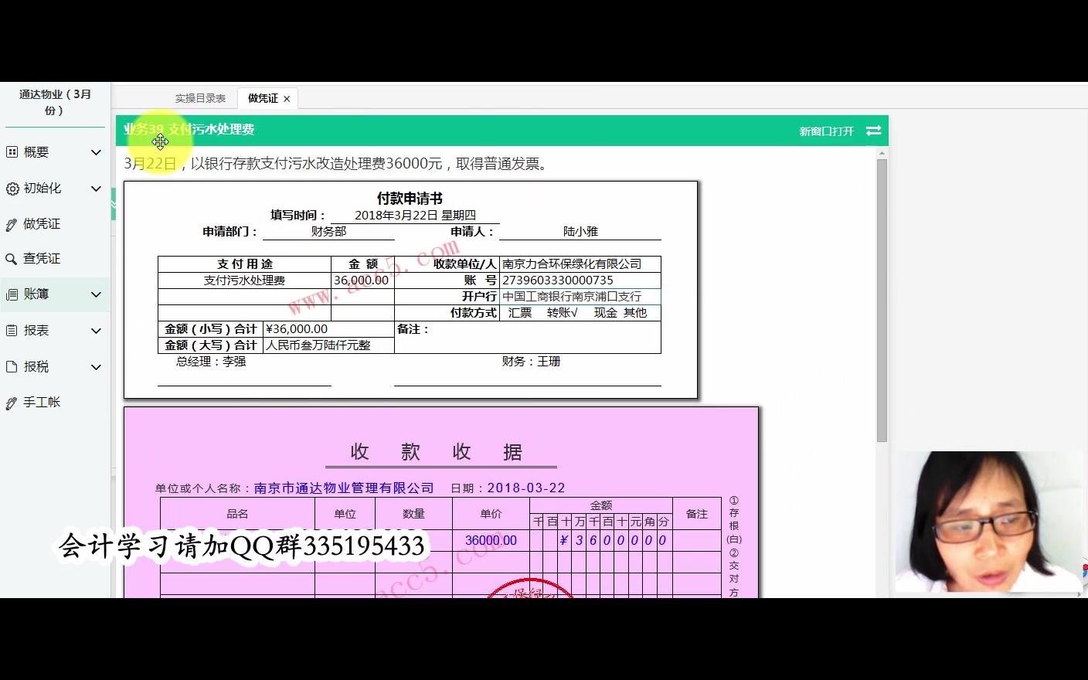Click the 报税 tax filing document icon
1088x680 pixels.
pos(11,365)
